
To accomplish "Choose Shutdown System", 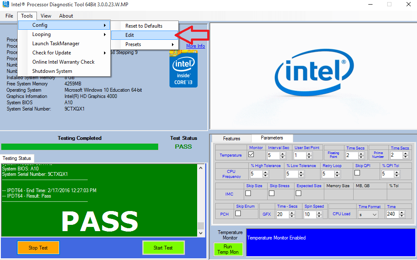I will [64, 71].
